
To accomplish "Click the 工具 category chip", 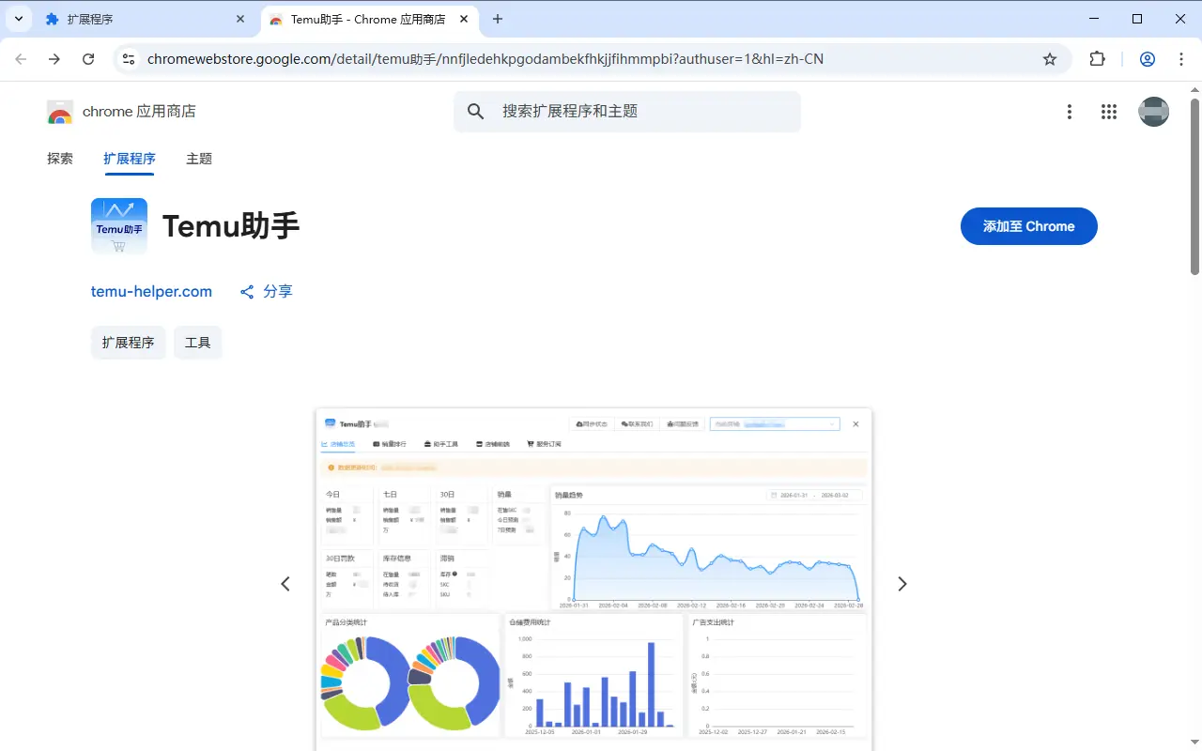I will tap(197, 342).
